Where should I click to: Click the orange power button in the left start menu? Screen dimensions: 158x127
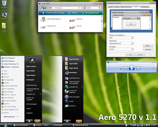tap(38, 121)
